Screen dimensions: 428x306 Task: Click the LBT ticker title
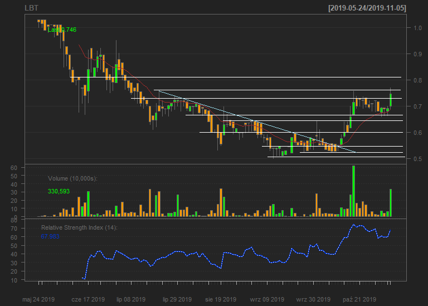tap(31, 8)
